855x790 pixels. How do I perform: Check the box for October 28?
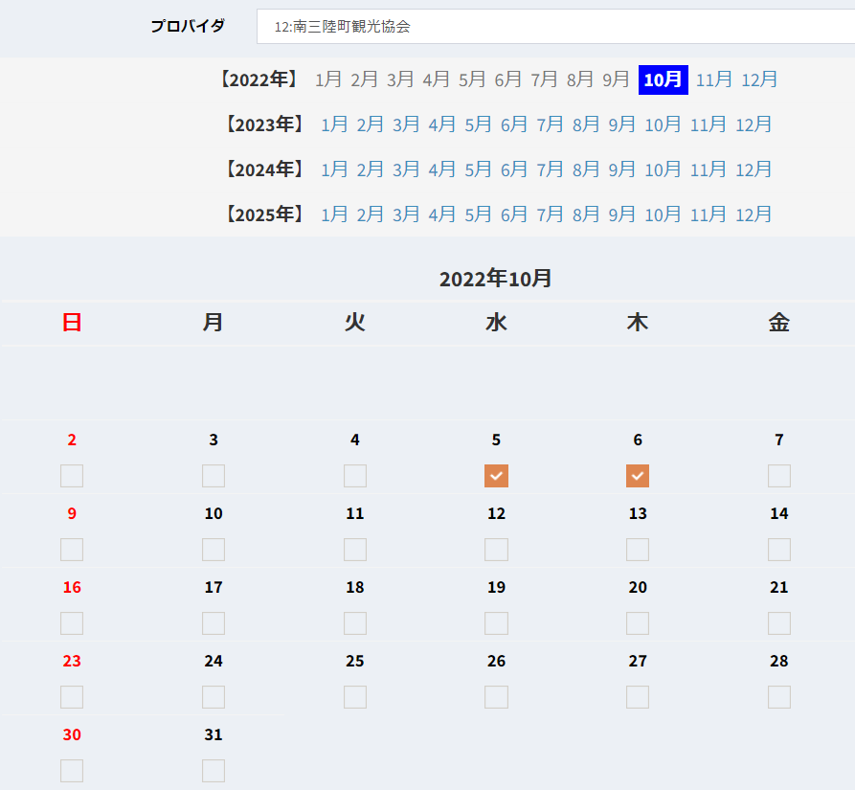(779, 697)
